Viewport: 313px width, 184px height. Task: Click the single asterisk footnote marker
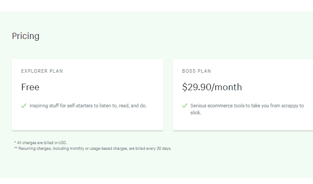click(x=15, y=142)
